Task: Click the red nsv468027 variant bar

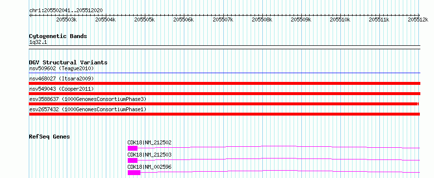Action: pos(225,83)
